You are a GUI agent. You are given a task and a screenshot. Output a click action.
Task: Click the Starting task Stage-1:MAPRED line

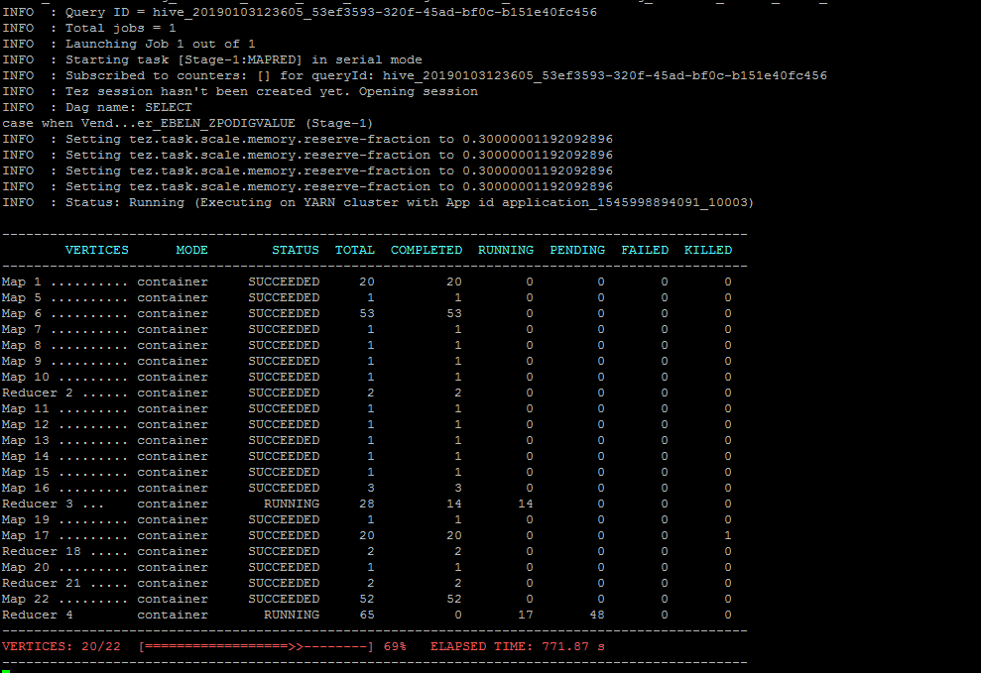tap(212, 60)
